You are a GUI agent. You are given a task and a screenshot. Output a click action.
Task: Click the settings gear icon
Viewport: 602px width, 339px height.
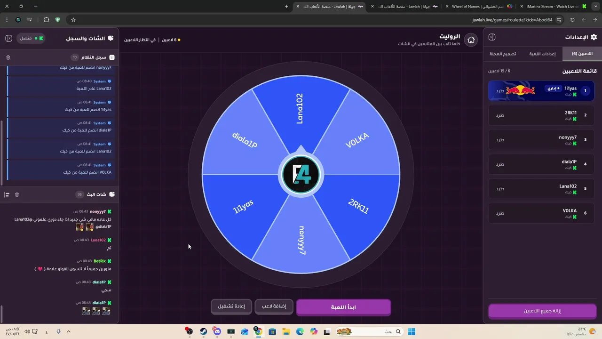(x=594, y=37)
